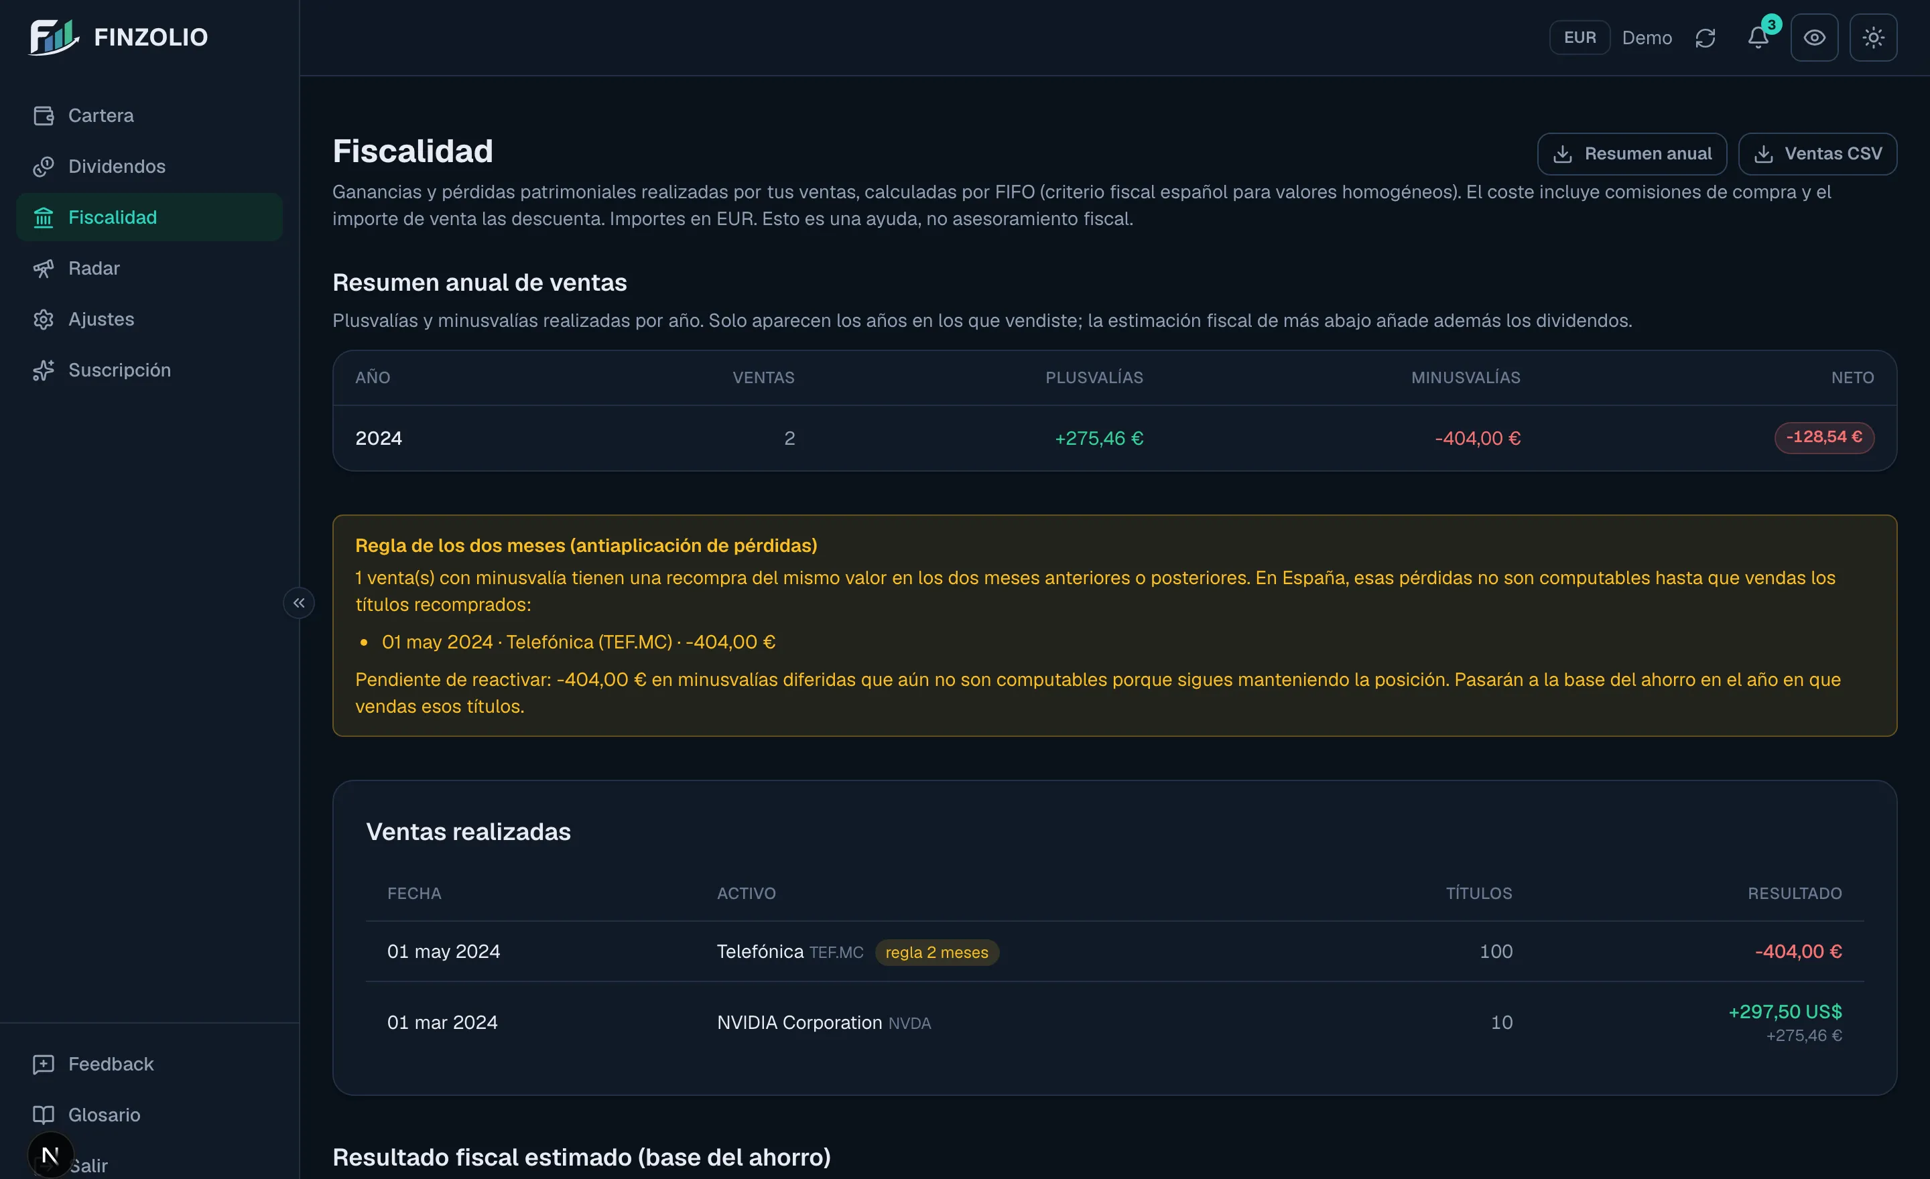Download the Resumen anual report
This screenshot has width=1930, height=1179.
[1632, 153]
